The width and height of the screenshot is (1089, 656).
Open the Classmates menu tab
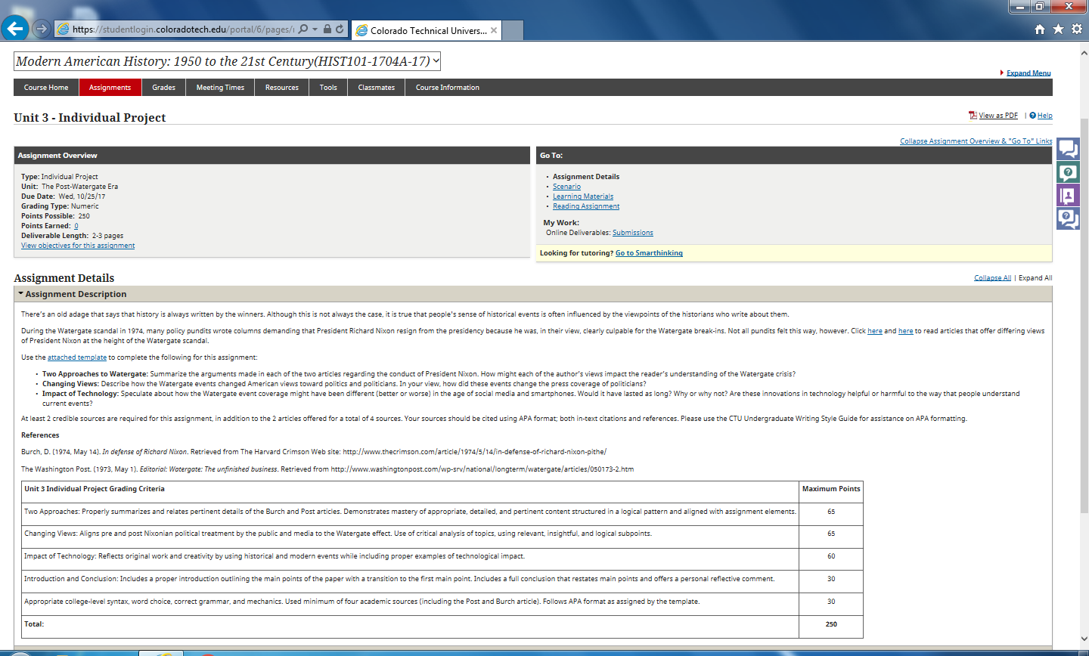[377, 88]
